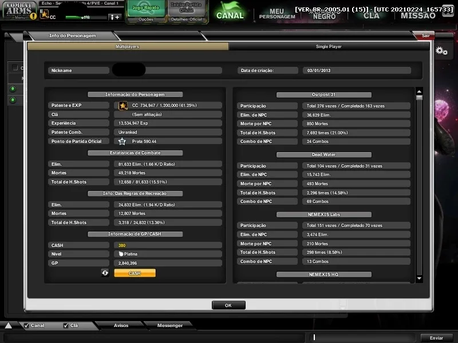The height and width of the screenshot is (343, 458).
Task: Click Iniciar Partida Oficial button
Action: click(x=187, y=8)
